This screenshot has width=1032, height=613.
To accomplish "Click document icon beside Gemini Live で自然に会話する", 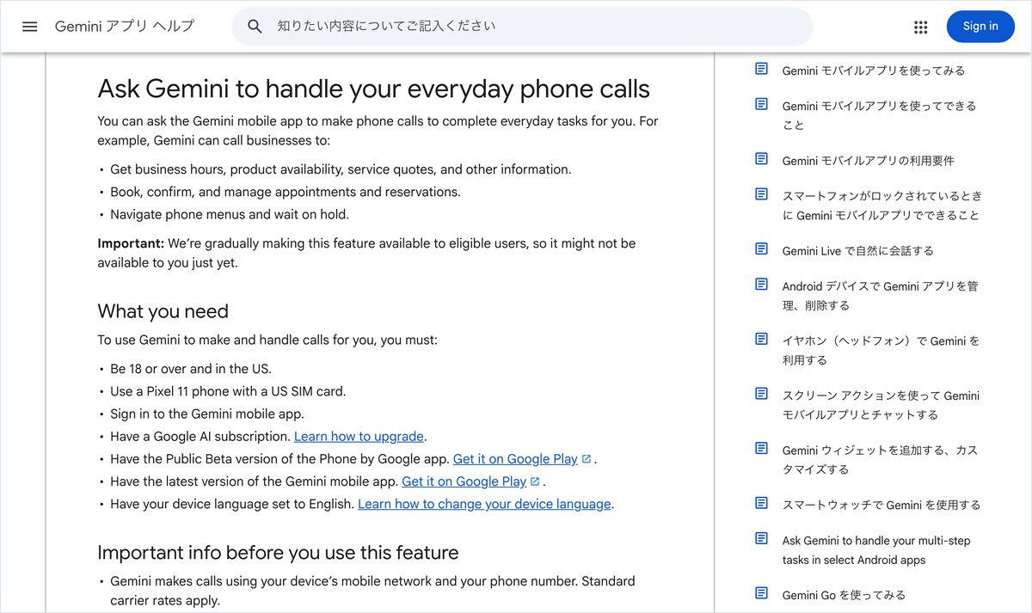I will [x=761, y=249].
